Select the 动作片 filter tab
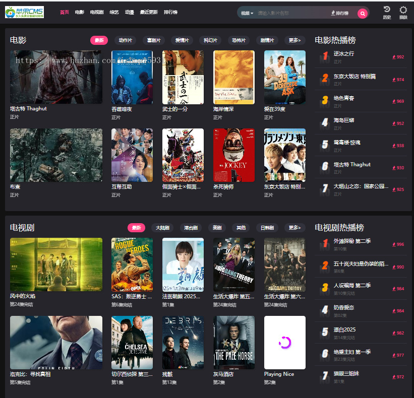414x398 pixels. (125, 40)
